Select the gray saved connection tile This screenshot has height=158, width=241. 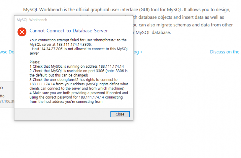click(x=7, y=95)
